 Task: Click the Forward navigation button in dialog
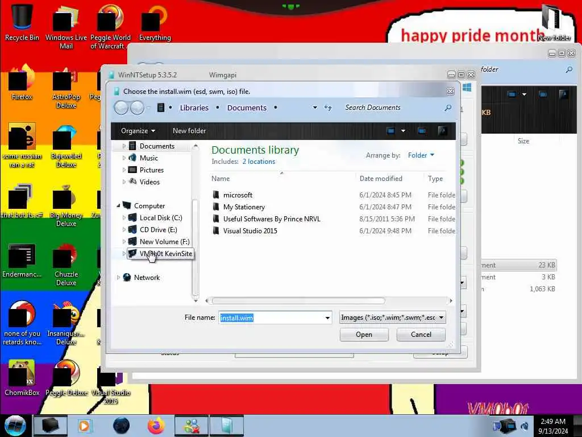click(x=138, y=108)
